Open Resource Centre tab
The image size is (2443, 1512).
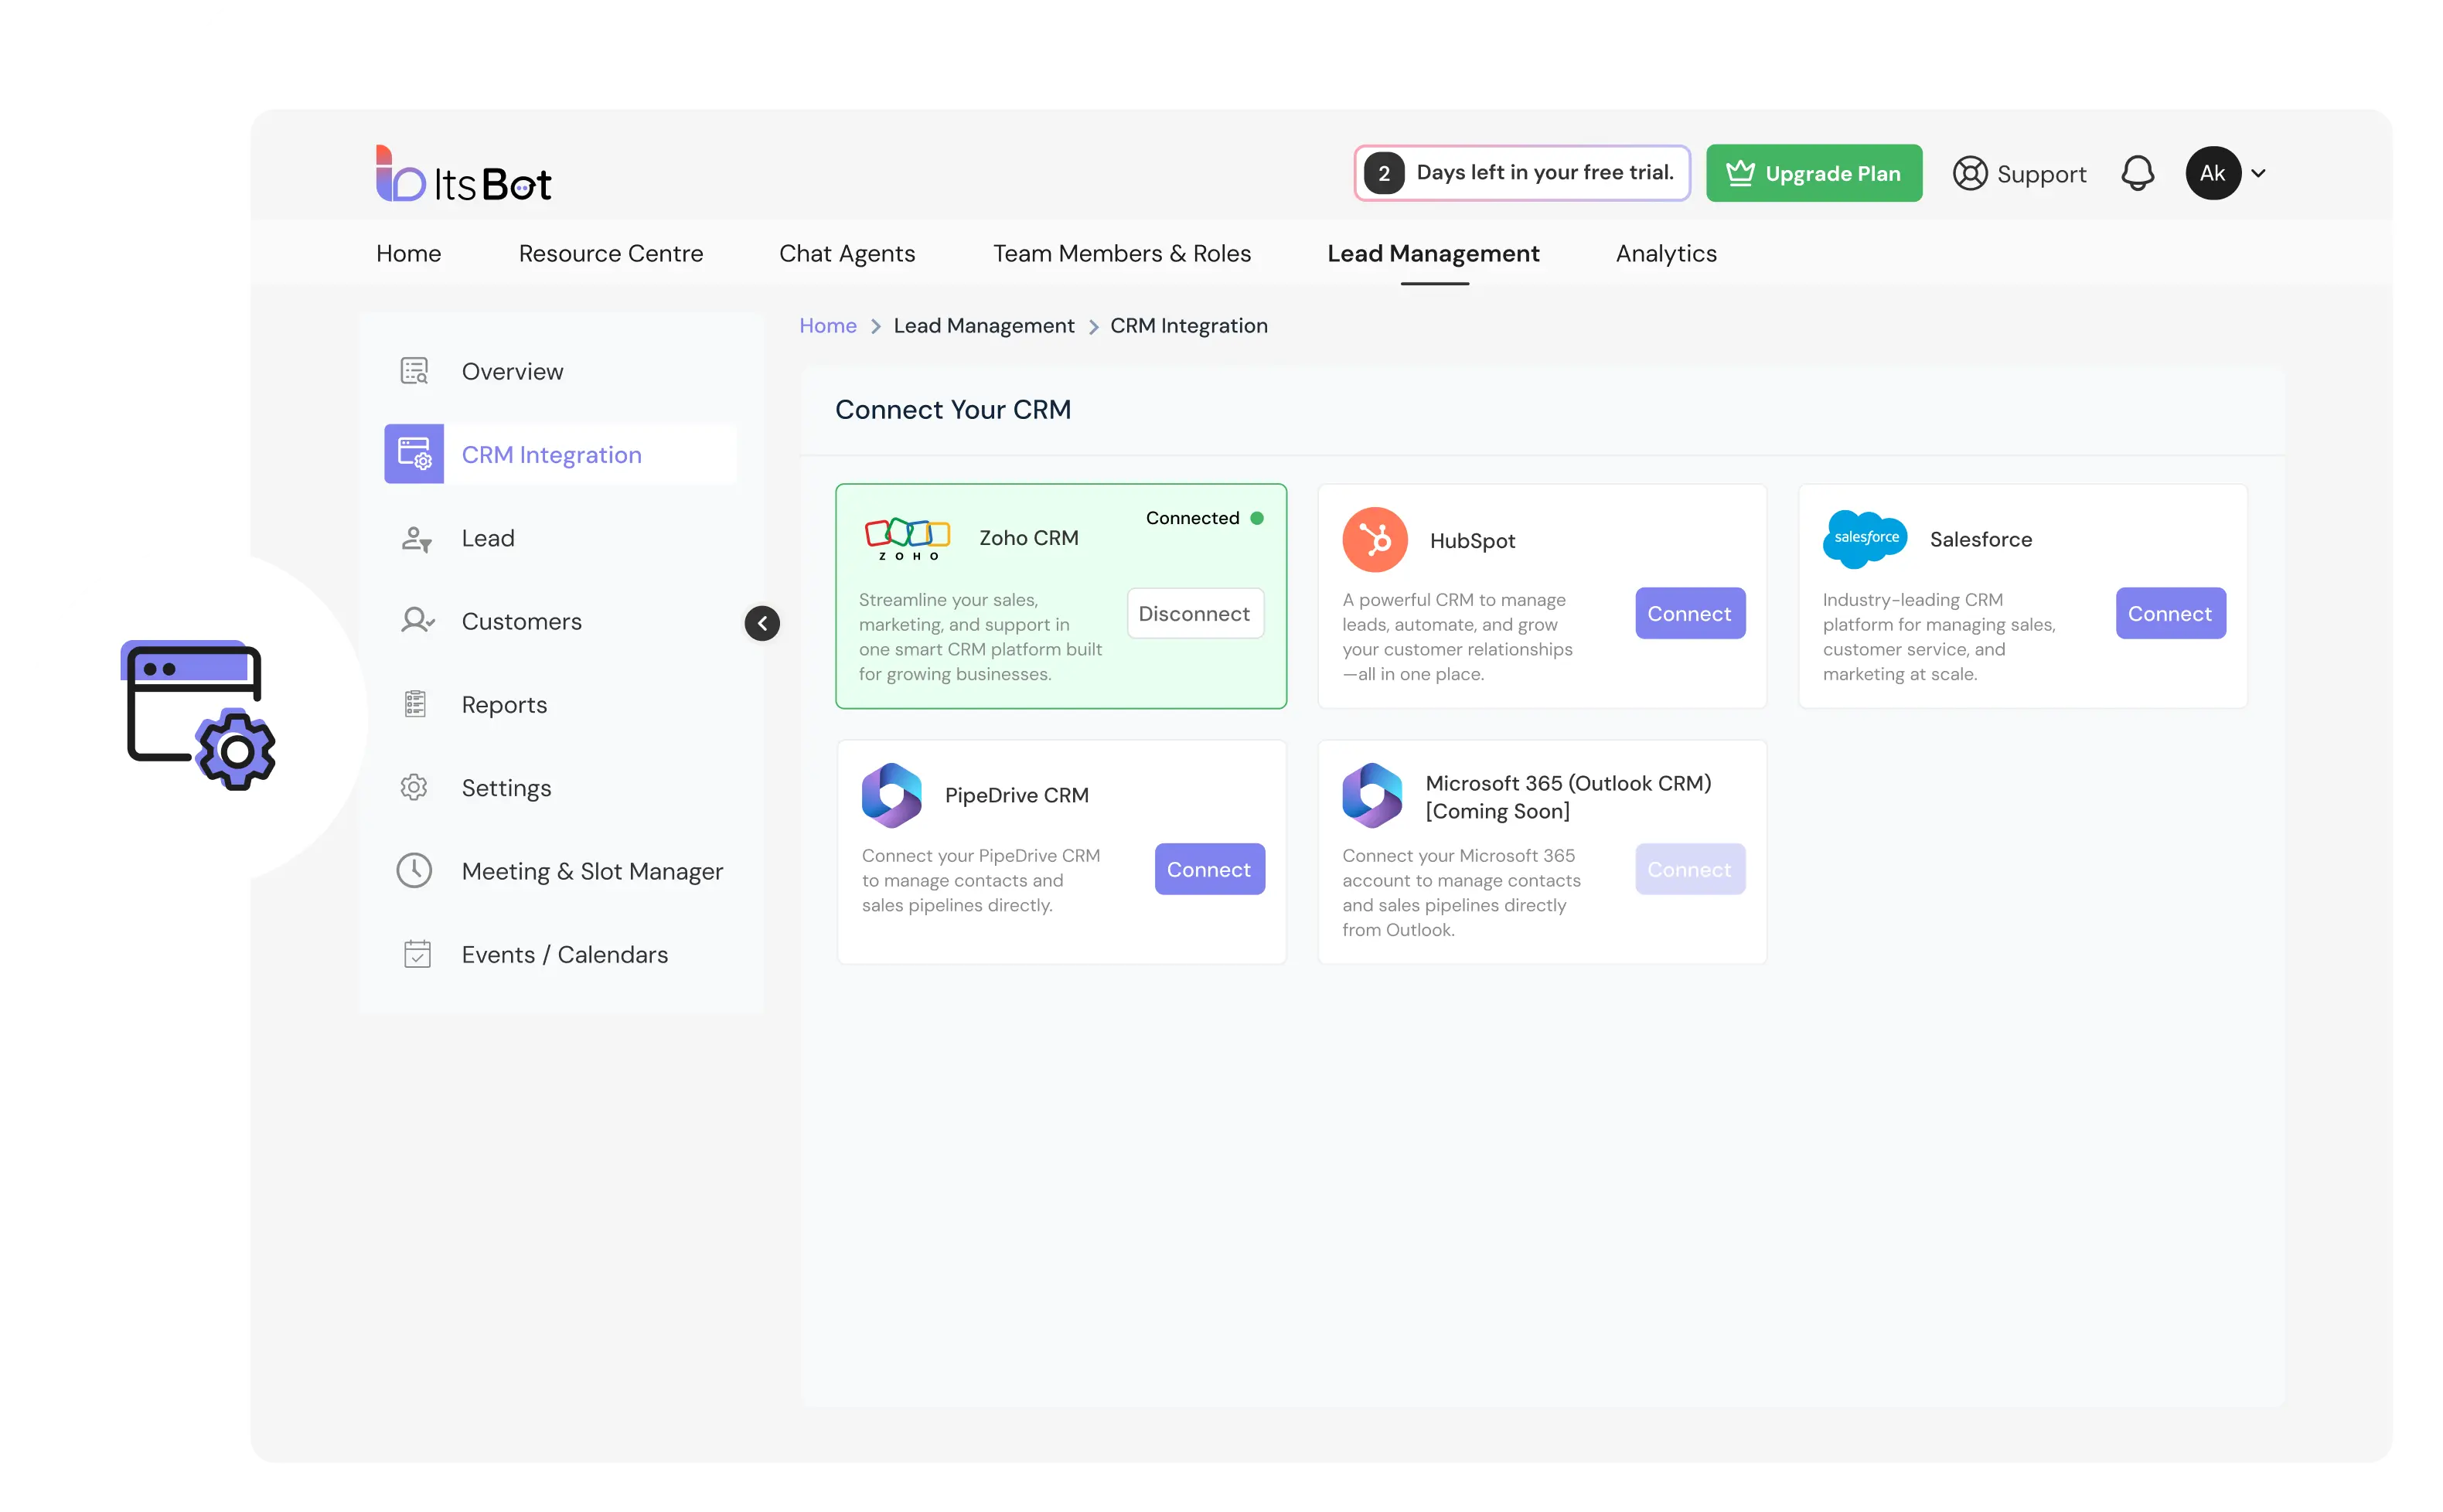click(x=610, y=254)
